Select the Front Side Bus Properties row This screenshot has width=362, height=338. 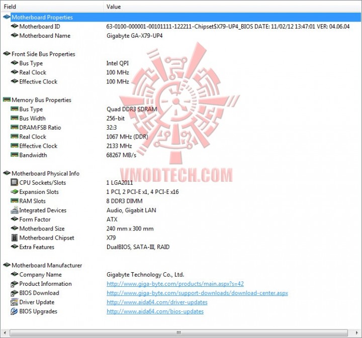[x=43, y=54]
